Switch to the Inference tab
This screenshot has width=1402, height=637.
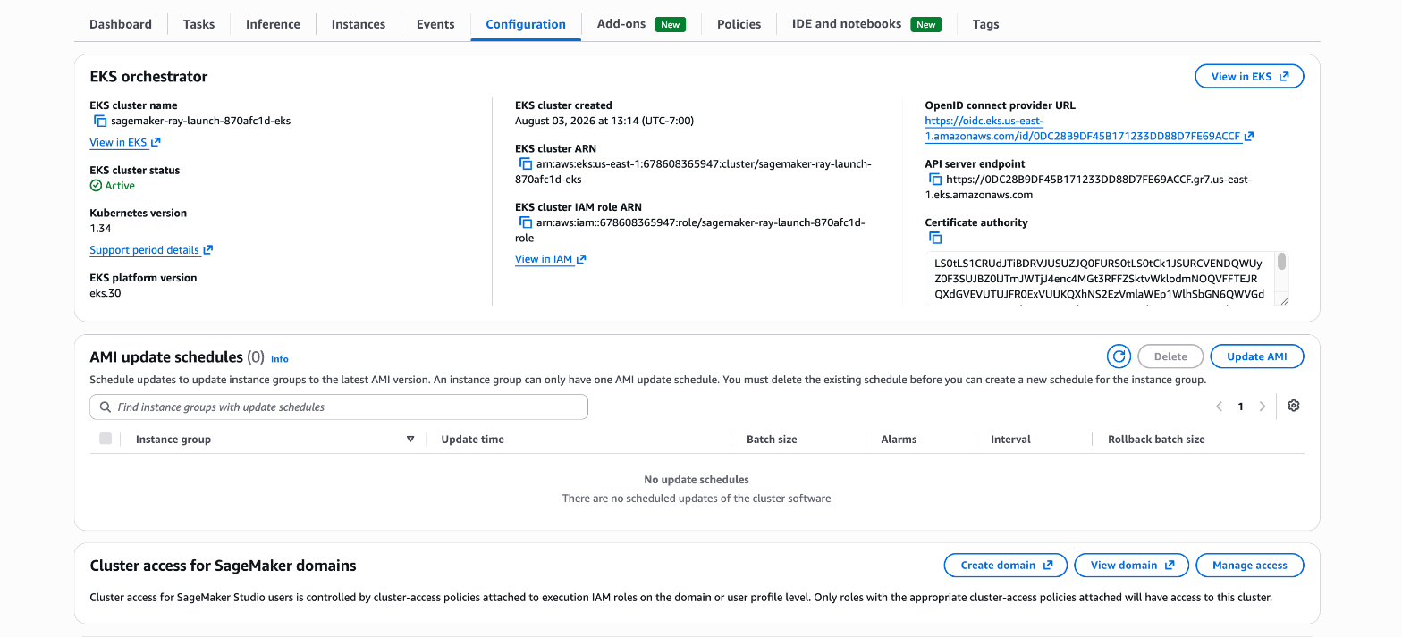click(273, 24)
